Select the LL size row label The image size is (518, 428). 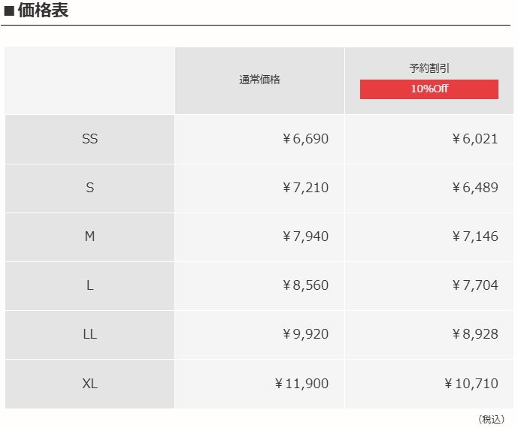(x=90, y=334)
